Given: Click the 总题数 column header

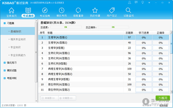Looking at the screenshot, I should pyautogui.click(x=129, y=33).
